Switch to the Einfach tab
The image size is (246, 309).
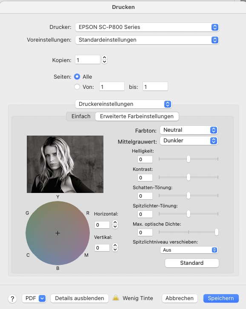81,116
